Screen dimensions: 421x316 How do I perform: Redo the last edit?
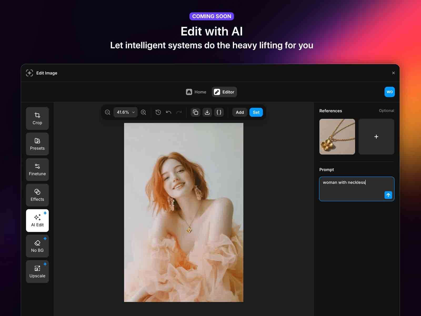click(179, 112)
